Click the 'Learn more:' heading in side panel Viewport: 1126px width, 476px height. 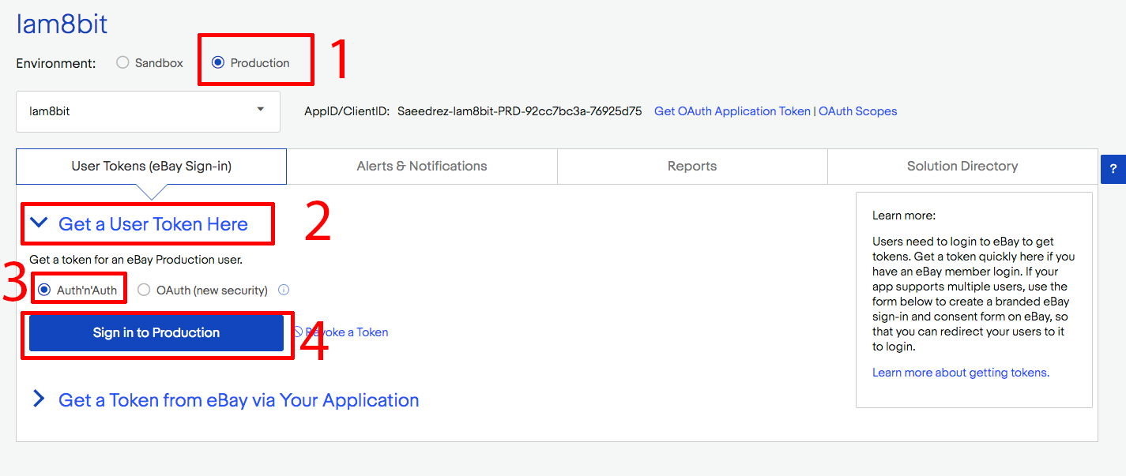(904, 216)
